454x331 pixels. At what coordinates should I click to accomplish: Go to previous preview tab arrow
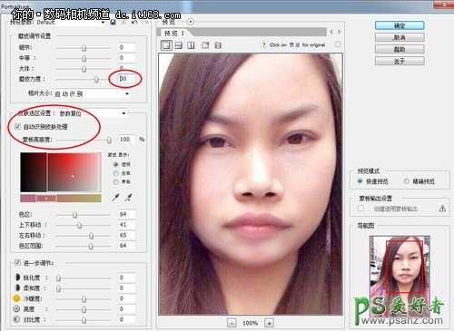[x=331, y=32]
